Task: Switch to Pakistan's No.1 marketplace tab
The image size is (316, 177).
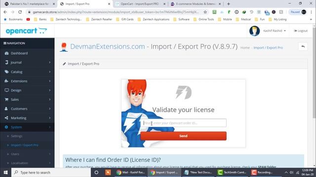Action: tap(29, 4)
